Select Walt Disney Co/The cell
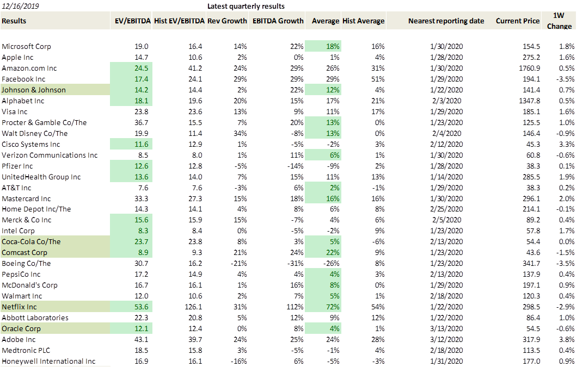Viewport: 577px width, 367px height. [x=35, y=133]
